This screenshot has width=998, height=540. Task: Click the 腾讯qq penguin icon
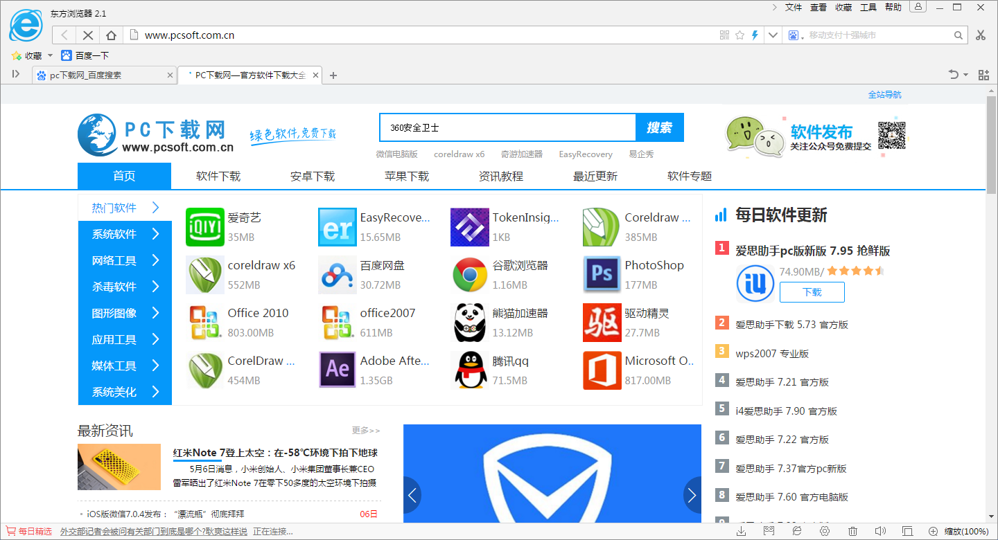click(x=469, y=370)
